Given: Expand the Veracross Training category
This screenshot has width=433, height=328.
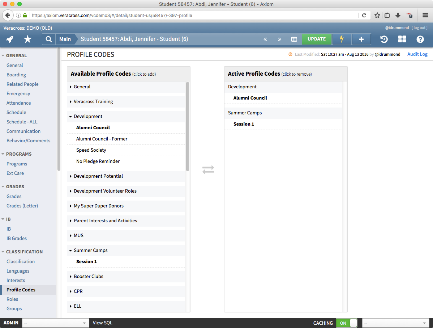Looking at the screenshot, I should (93, 102).
